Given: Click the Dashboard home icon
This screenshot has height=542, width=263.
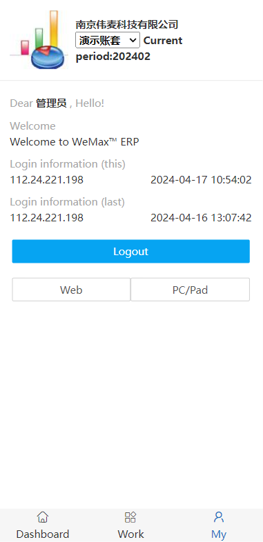Looking at the screenshot, I should click(x=43, y=517).
